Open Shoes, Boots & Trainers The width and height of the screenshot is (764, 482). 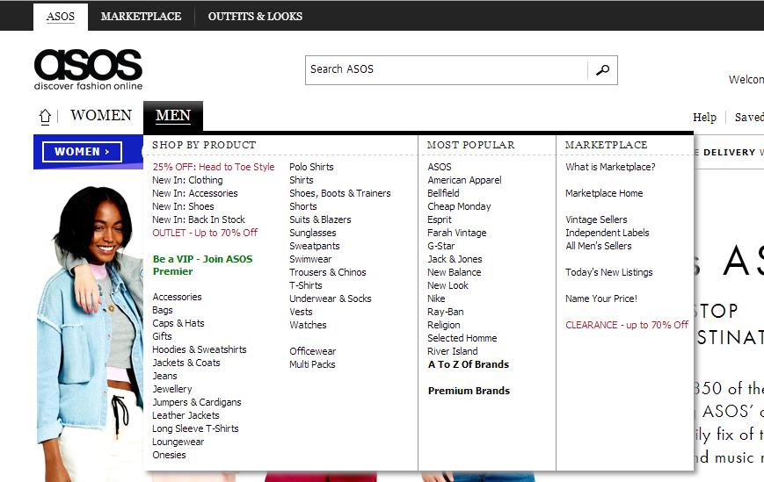[340, 193]
